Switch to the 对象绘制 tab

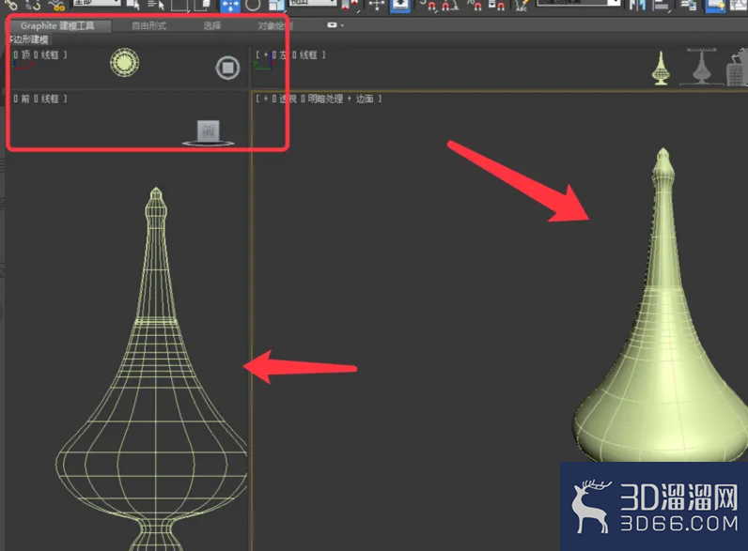coord(275,25)
